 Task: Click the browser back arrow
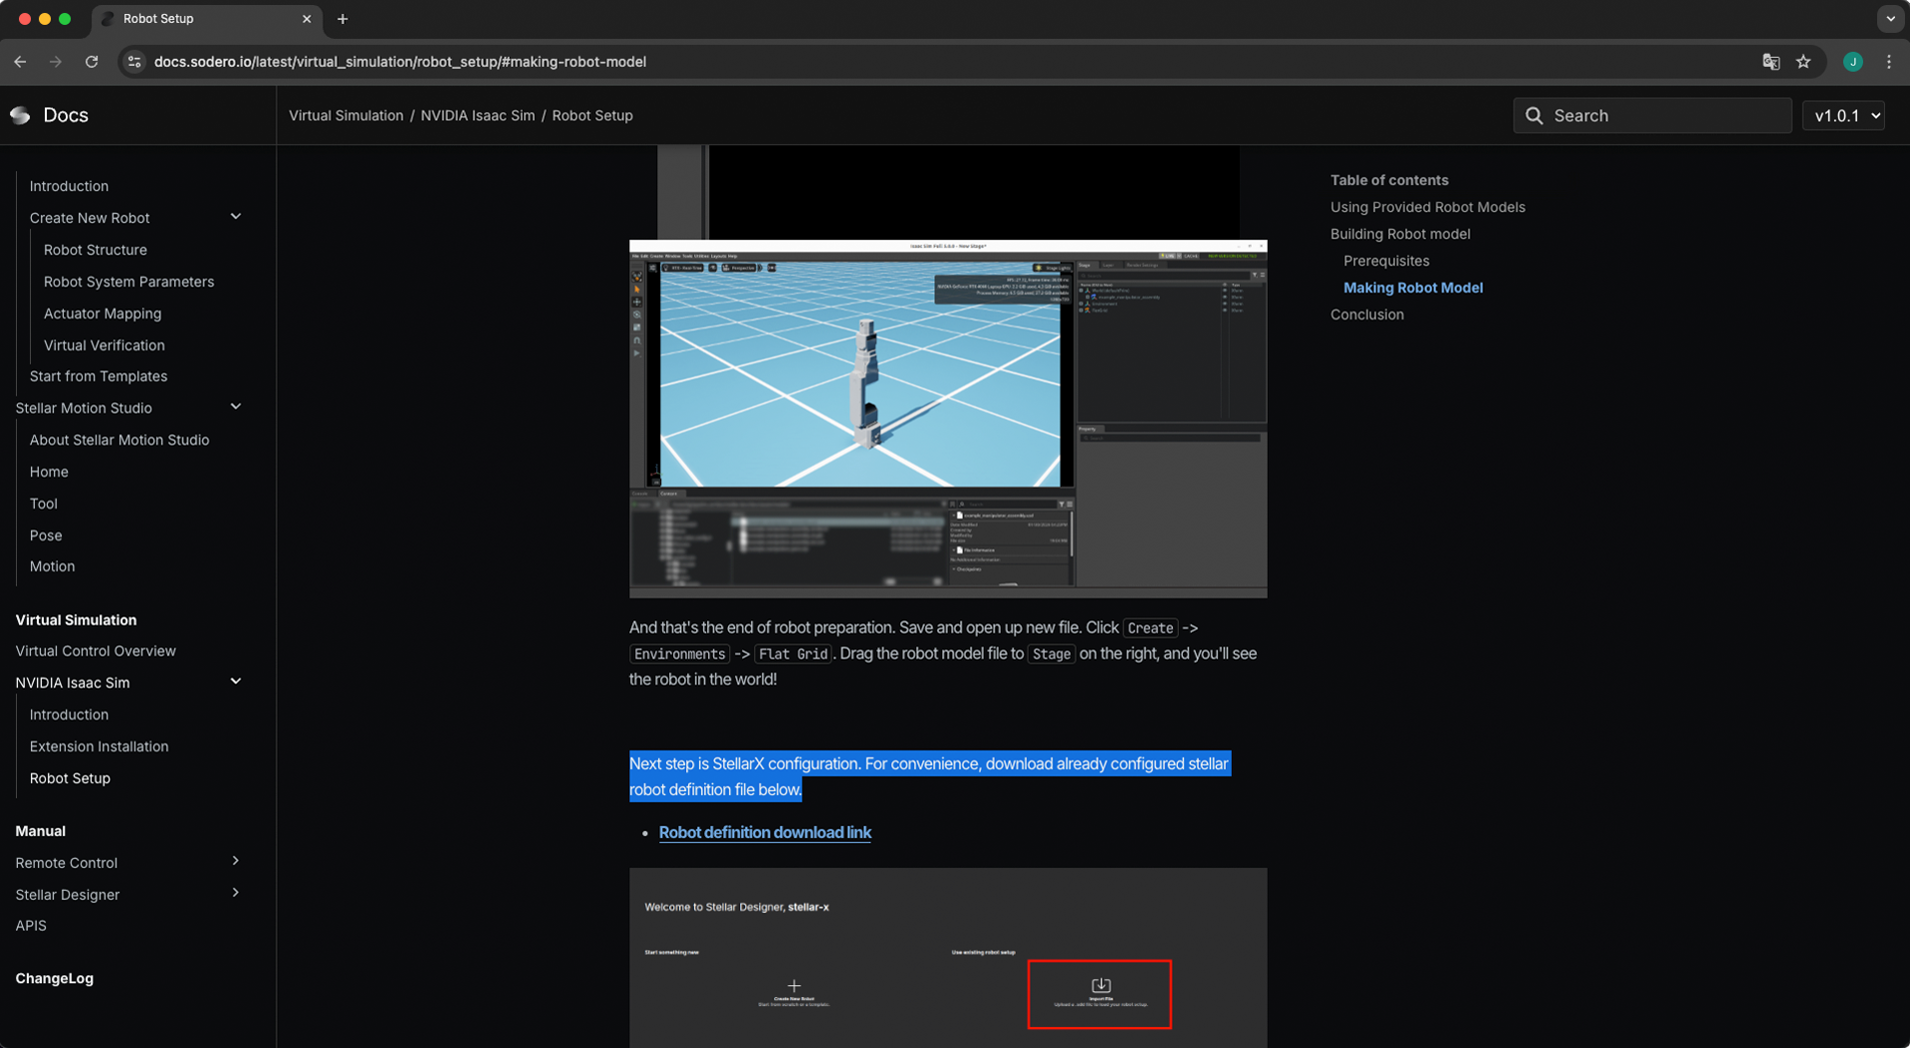20,62
